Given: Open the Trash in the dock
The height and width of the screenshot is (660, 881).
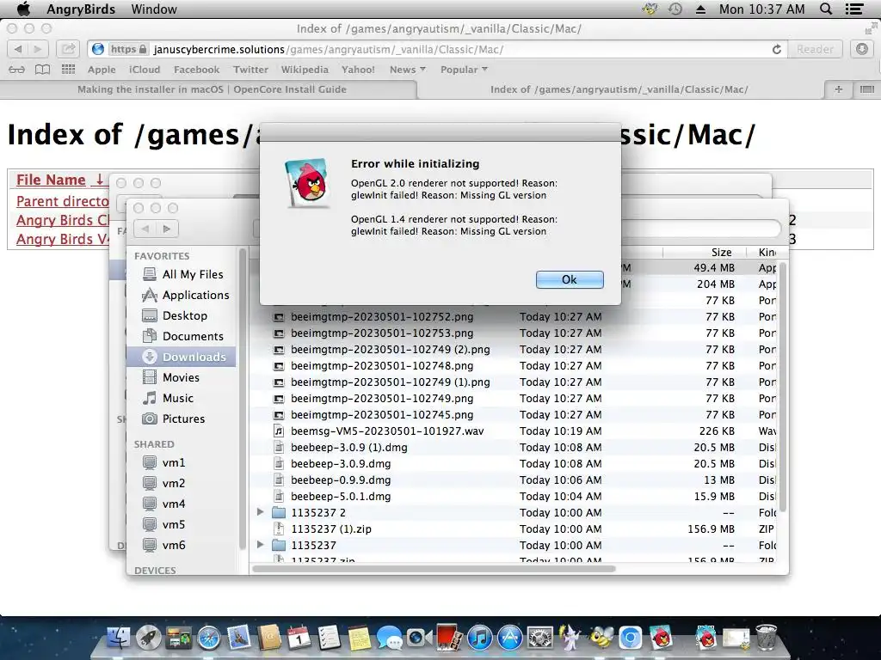Looking at the screenshot, I should (x=766, y=639).
